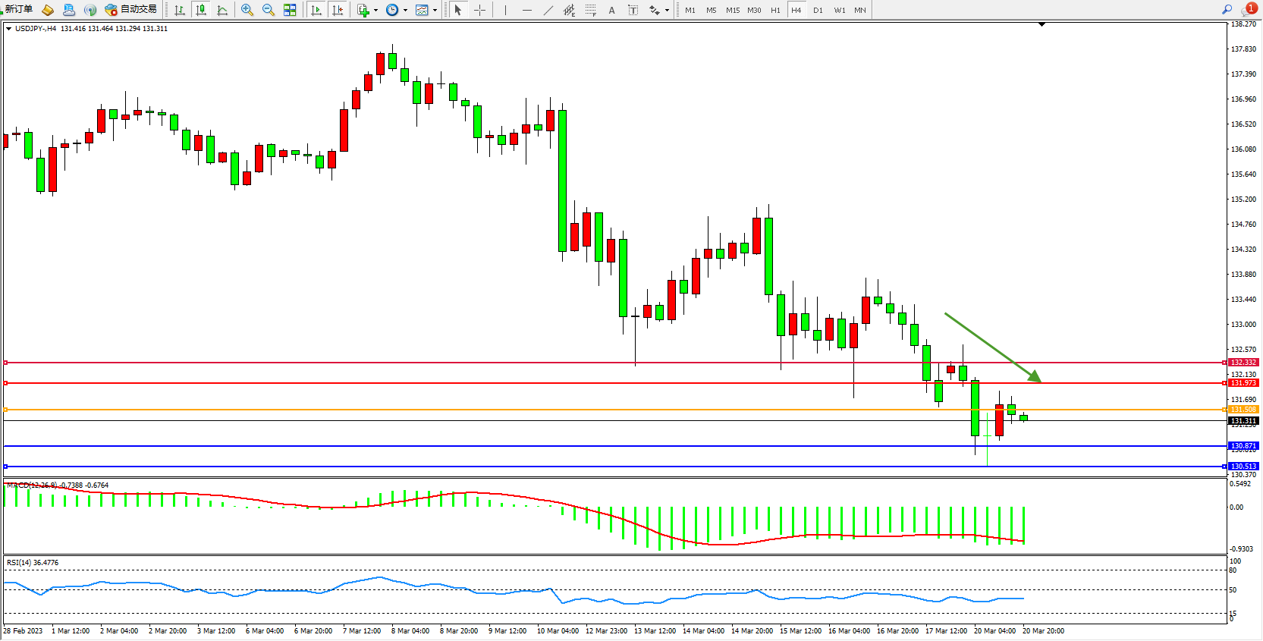Open the tile windows layout icon
This screenshot has height=641, width=1263.
tap(290, 10)
